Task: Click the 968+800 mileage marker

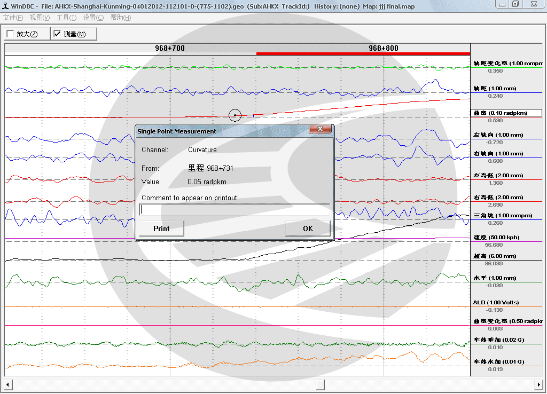Action: [x=384, y=49]
